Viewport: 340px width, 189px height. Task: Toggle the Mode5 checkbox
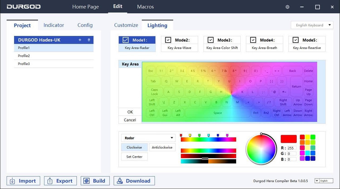(296, 40)
